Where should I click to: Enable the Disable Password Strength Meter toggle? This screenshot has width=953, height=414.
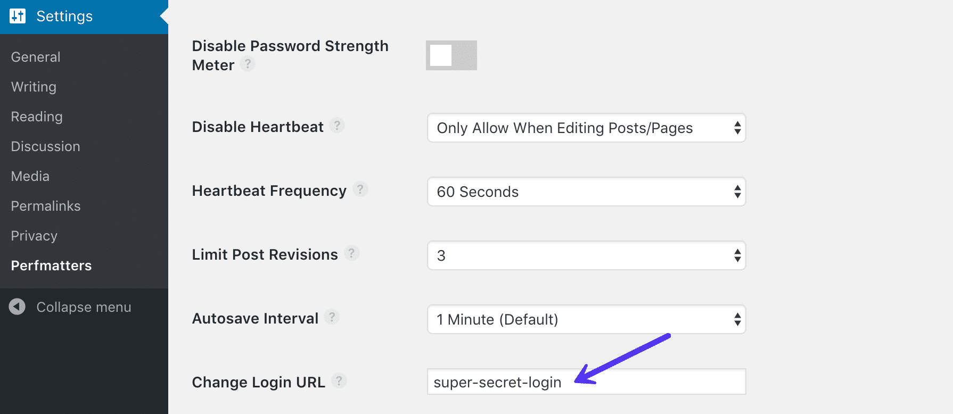click(x=450, y=55)
